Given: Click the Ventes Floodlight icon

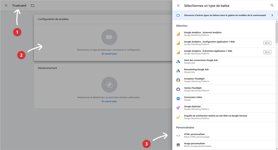Looking at the screenshot, I should click(x=178, y=89).
